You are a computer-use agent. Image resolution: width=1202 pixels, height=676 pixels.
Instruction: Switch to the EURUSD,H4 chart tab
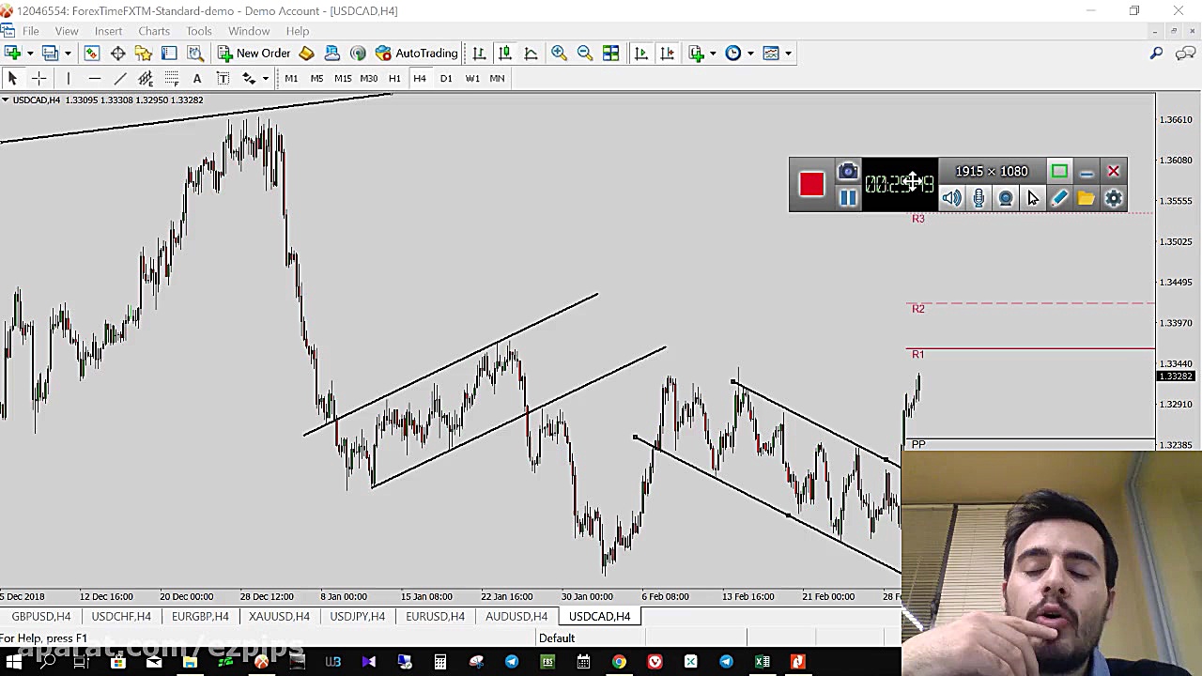click(435, 616)
